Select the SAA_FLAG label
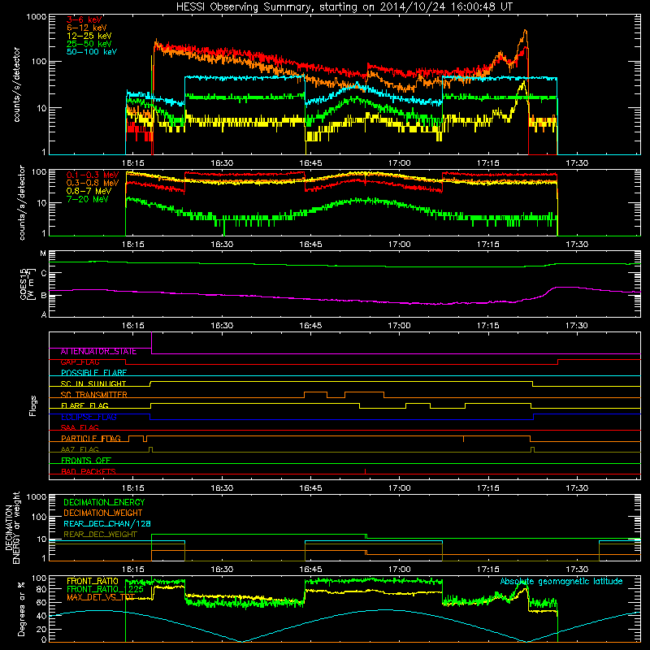 click(x=80, y=428)
